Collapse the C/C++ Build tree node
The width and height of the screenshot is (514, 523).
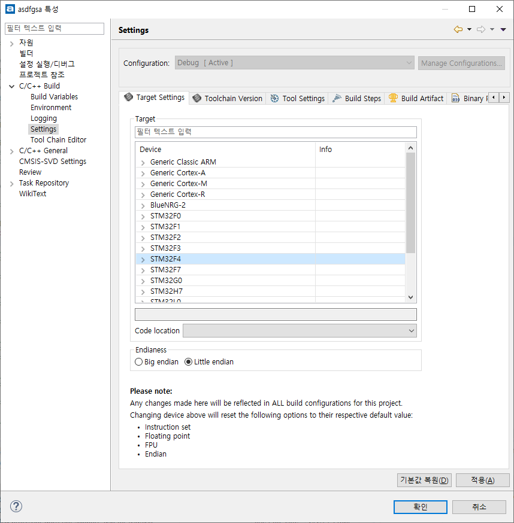[12, 86]
